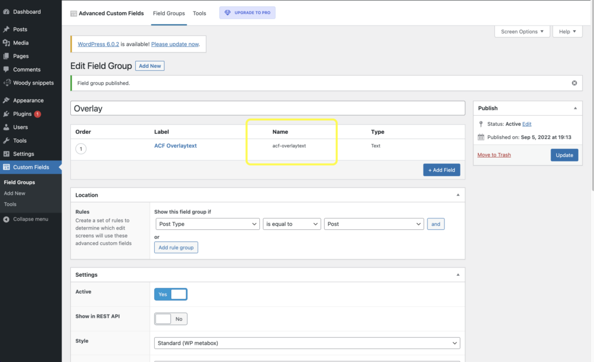Screen dimensions: 594x362
Task: Click the 'Please update now' link
Action: [x=175, y=44]
